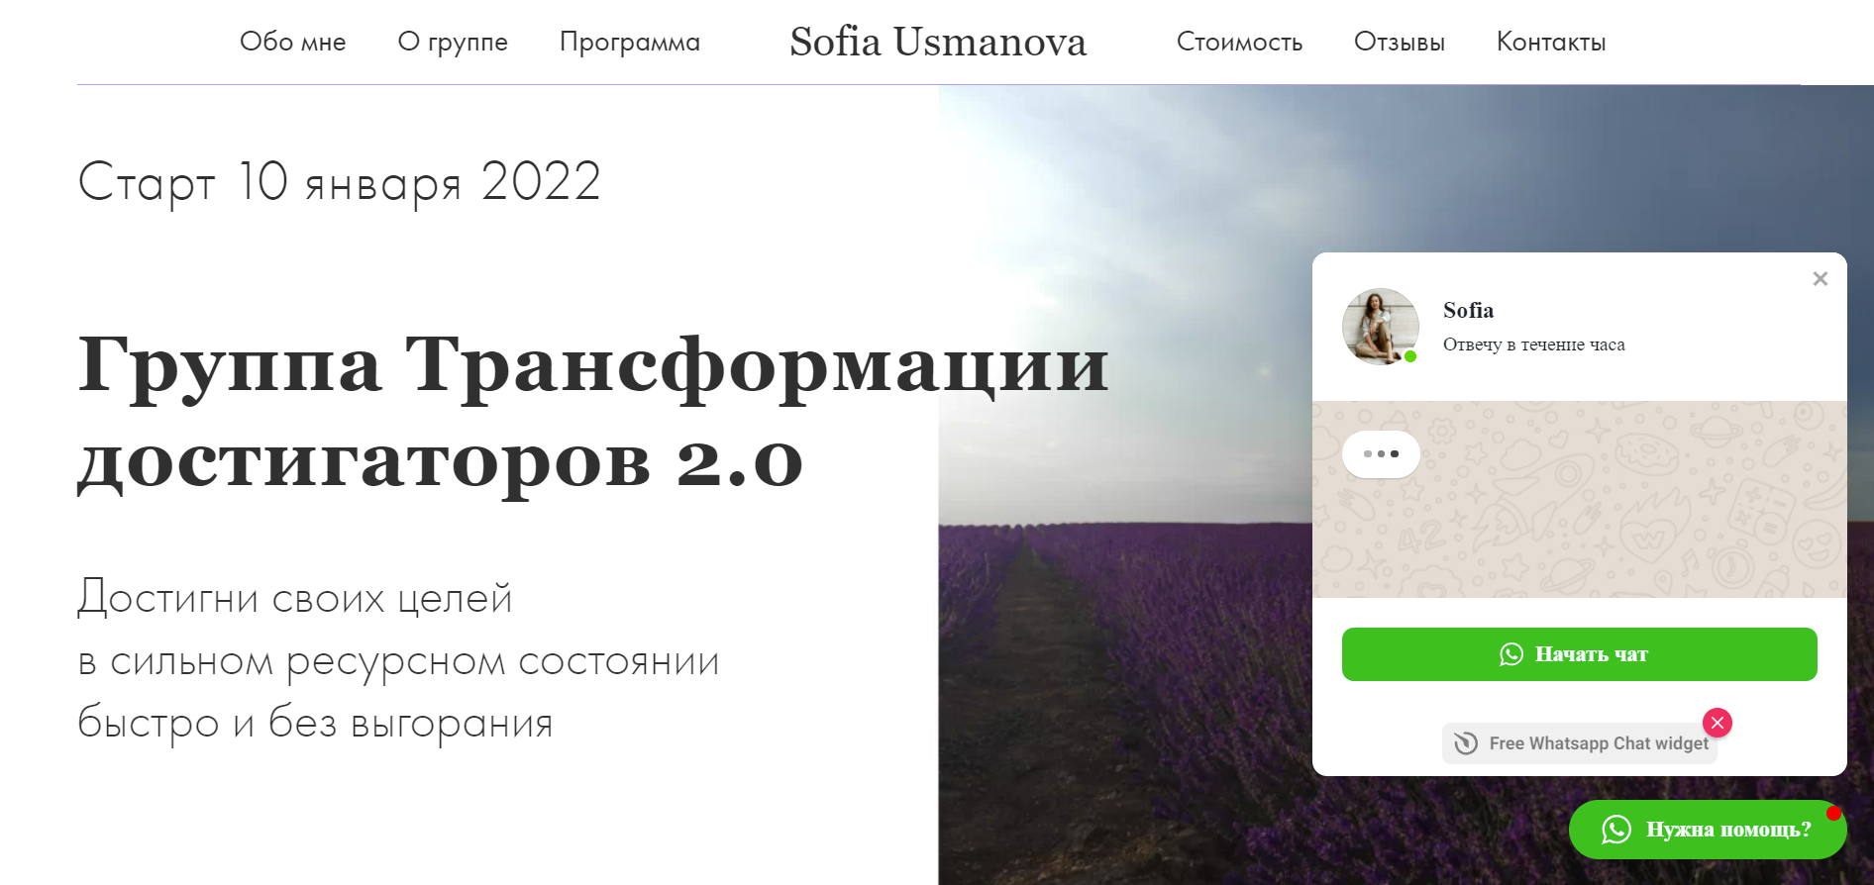The width and height of the screenshot is (1874, 885).
Task: Click Sofia's profile avatar photo
Action: pyautogui.click(x=1380, y=327)
